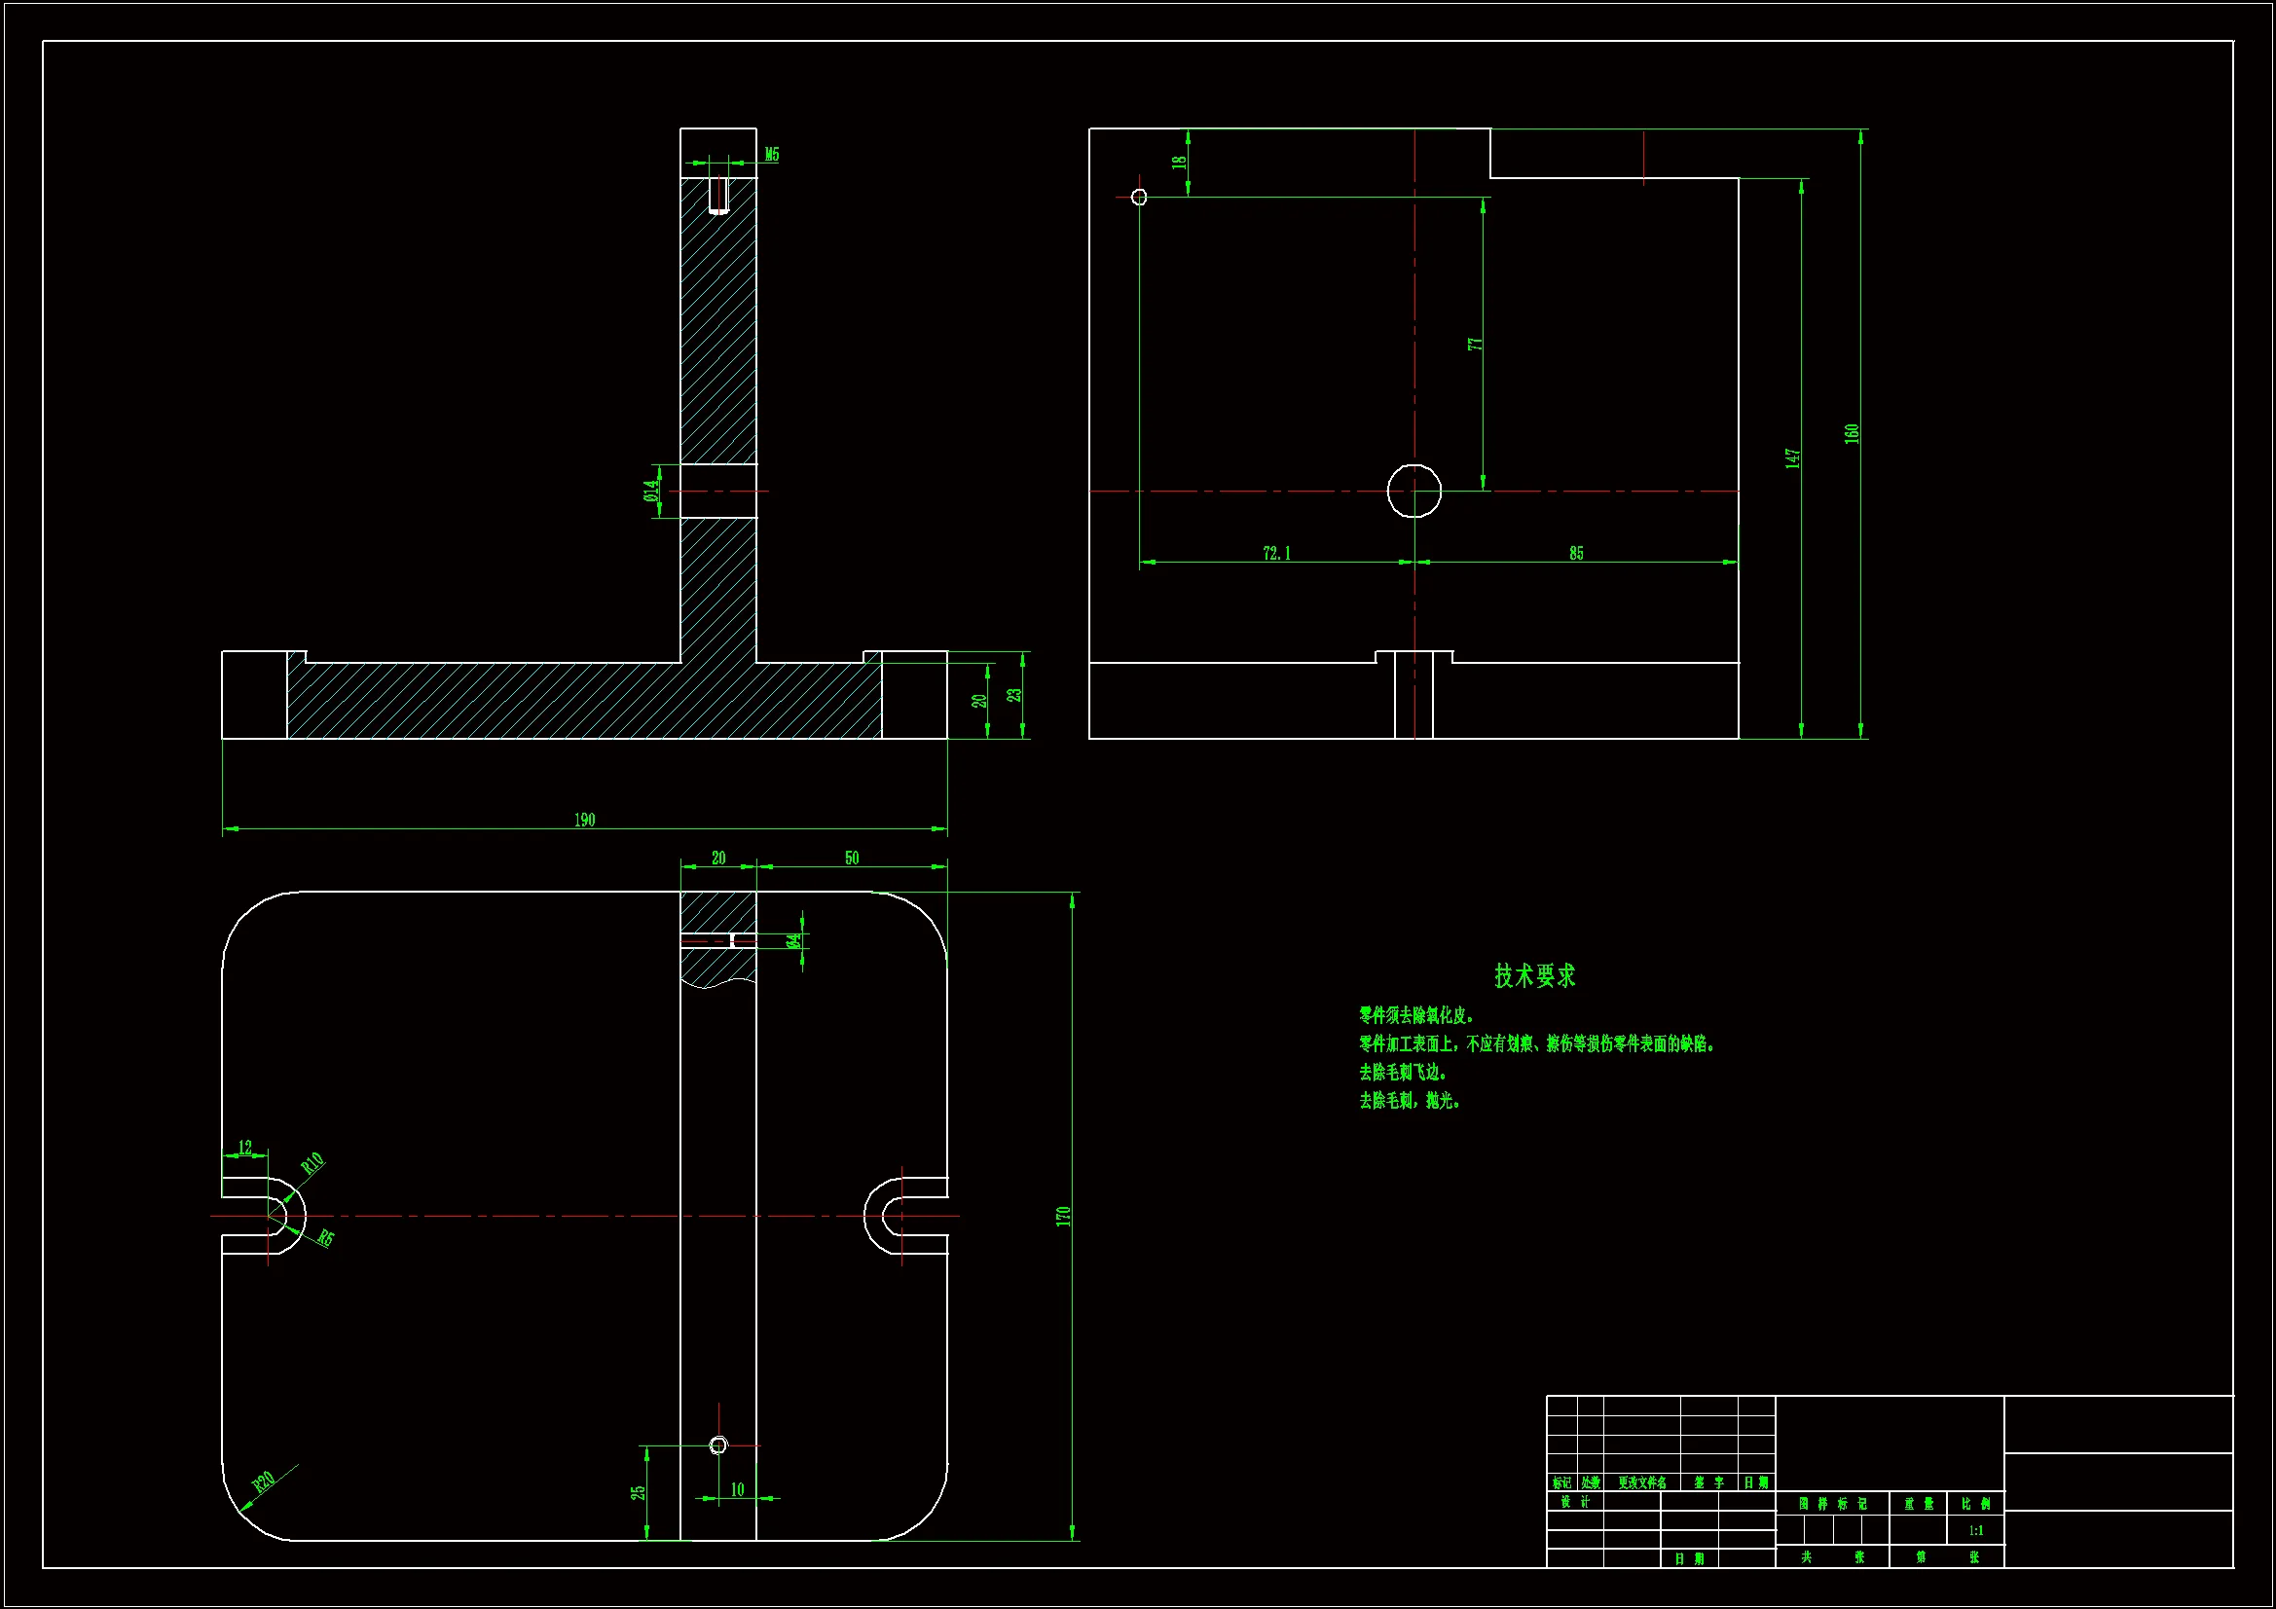Image resolution: width=2276 pixels, height=1609 pixels.
Task: Click the R10 slot radius annotation
Action: tap(312, 1163)
